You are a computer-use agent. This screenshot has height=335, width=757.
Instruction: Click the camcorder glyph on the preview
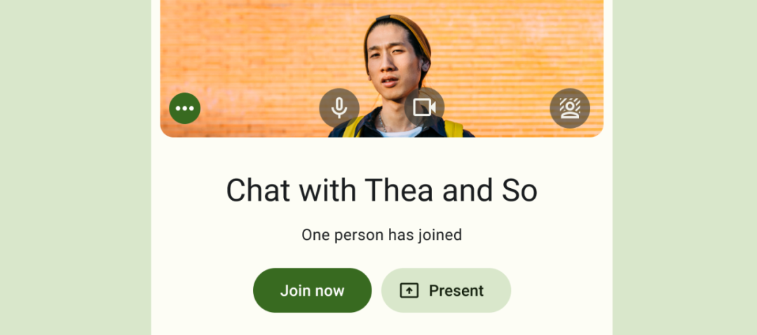click(x=424, y=107)
